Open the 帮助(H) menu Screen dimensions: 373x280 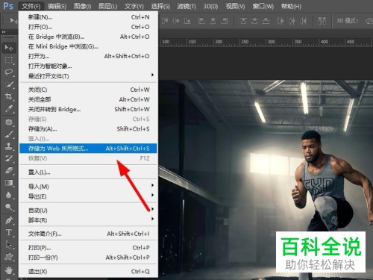(291, 6)
